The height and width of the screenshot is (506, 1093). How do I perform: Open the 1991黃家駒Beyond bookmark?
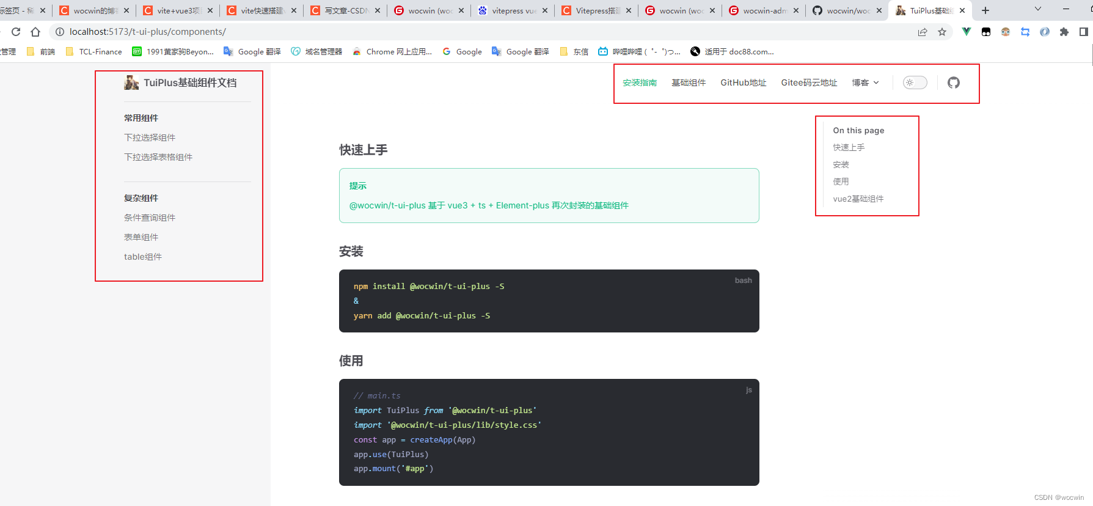[173, 52]
